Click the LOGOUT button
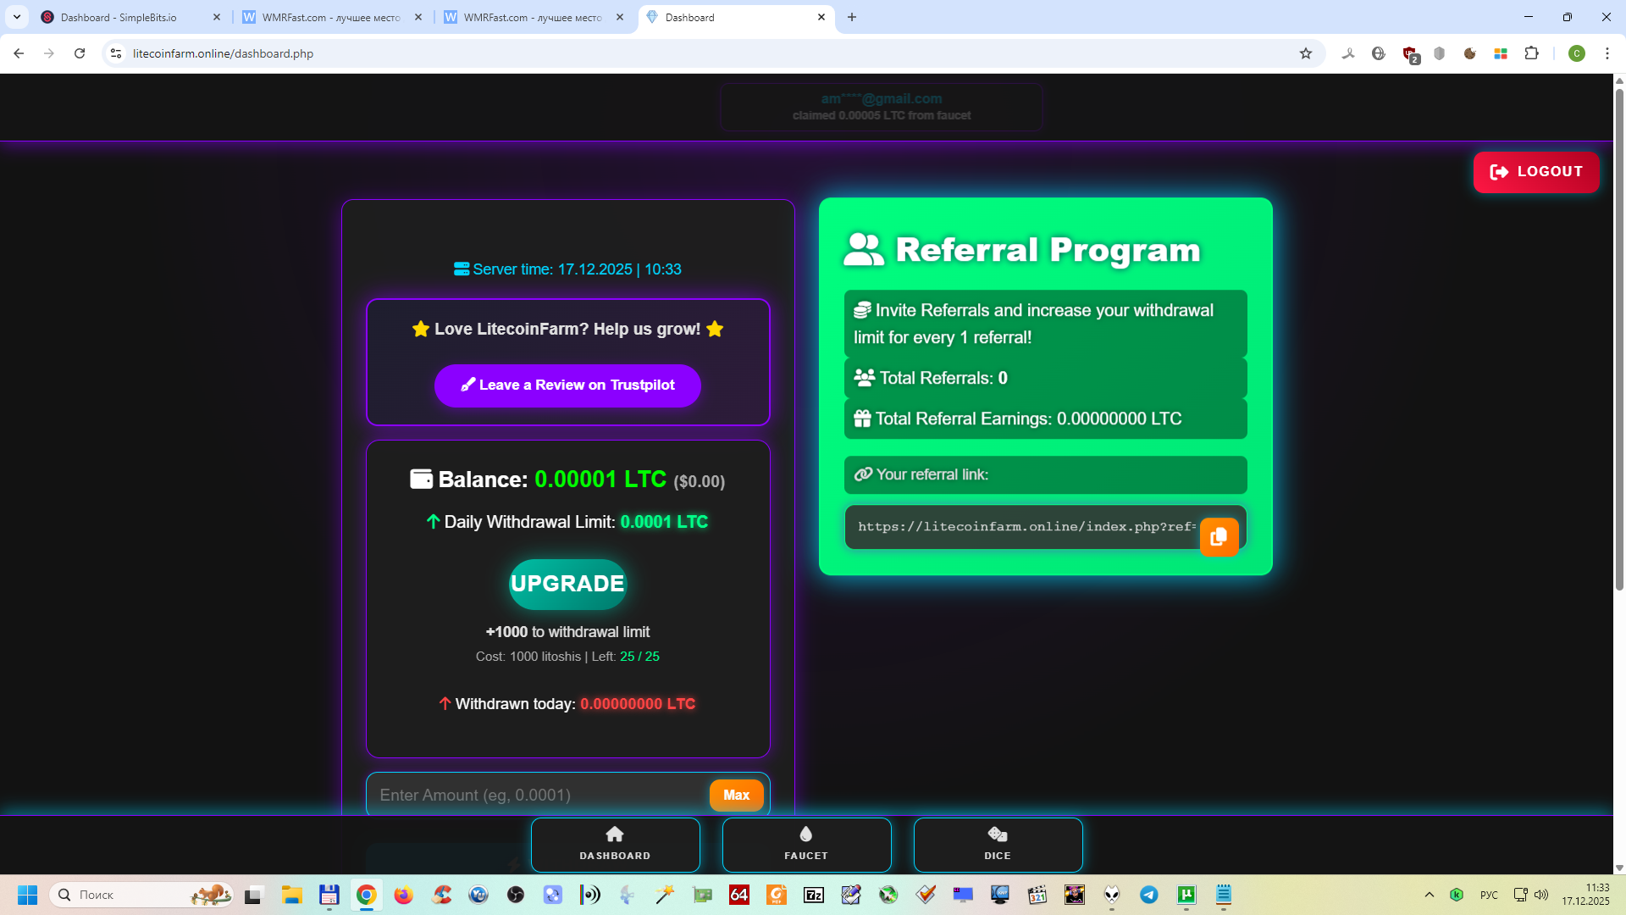Screen dimensions: 1626x915 1535,172
